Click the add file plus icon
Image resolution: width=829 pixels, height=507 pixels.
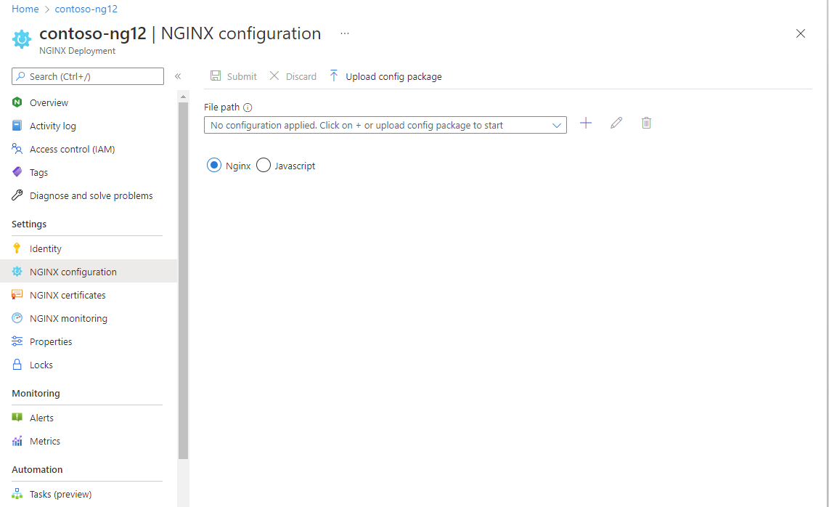(x=586, y=123)
